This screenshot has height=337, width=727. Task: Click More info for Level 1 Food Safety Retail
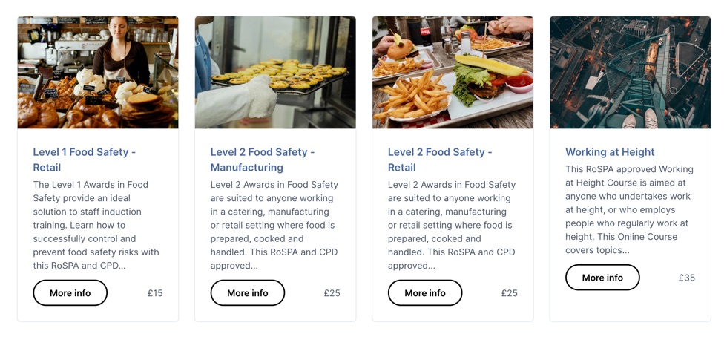[70, 293]
